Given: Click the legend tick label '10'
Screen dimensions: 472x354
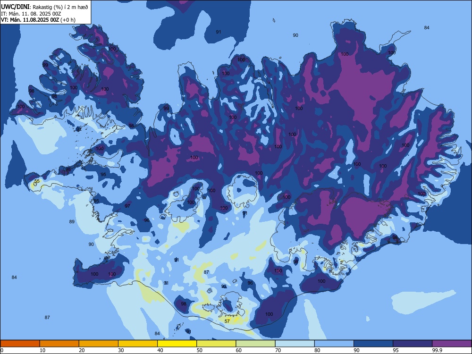Looking at the screenshot, I should [42, 350].
